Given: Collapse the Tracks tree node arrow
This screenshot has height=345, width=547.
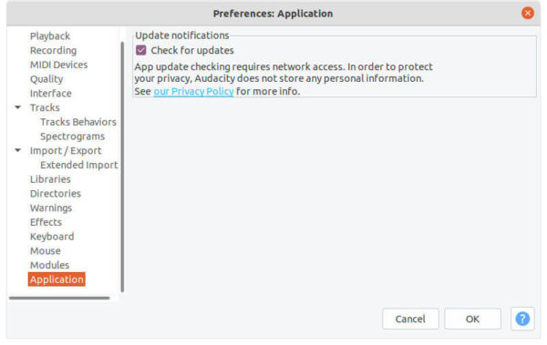Looking at the screenshot, I should (18, 107).
